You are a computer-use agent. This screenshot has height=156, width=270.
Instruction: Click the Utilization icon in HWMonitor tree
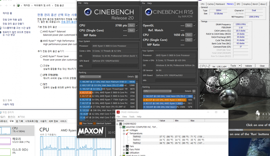point(127,153)
